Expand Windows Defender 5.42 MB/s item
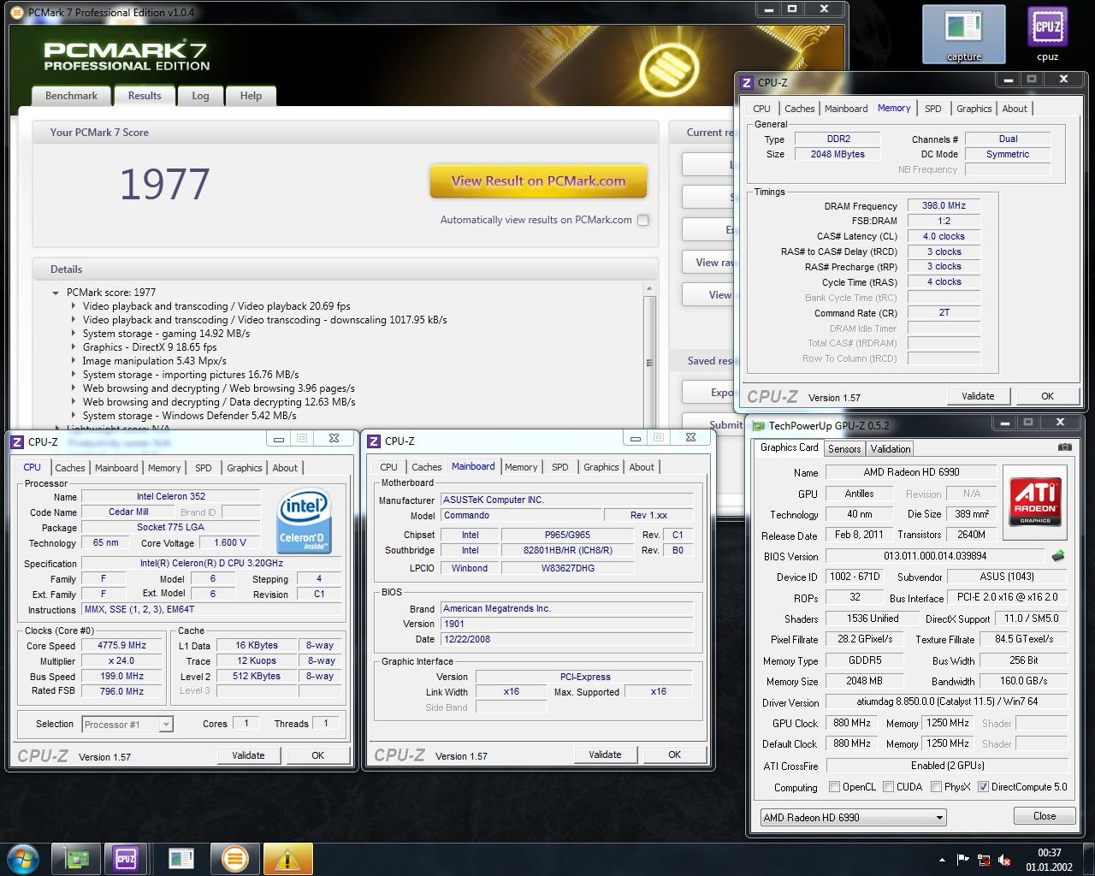Screen dimensions: 1095x876 [74, 416]
